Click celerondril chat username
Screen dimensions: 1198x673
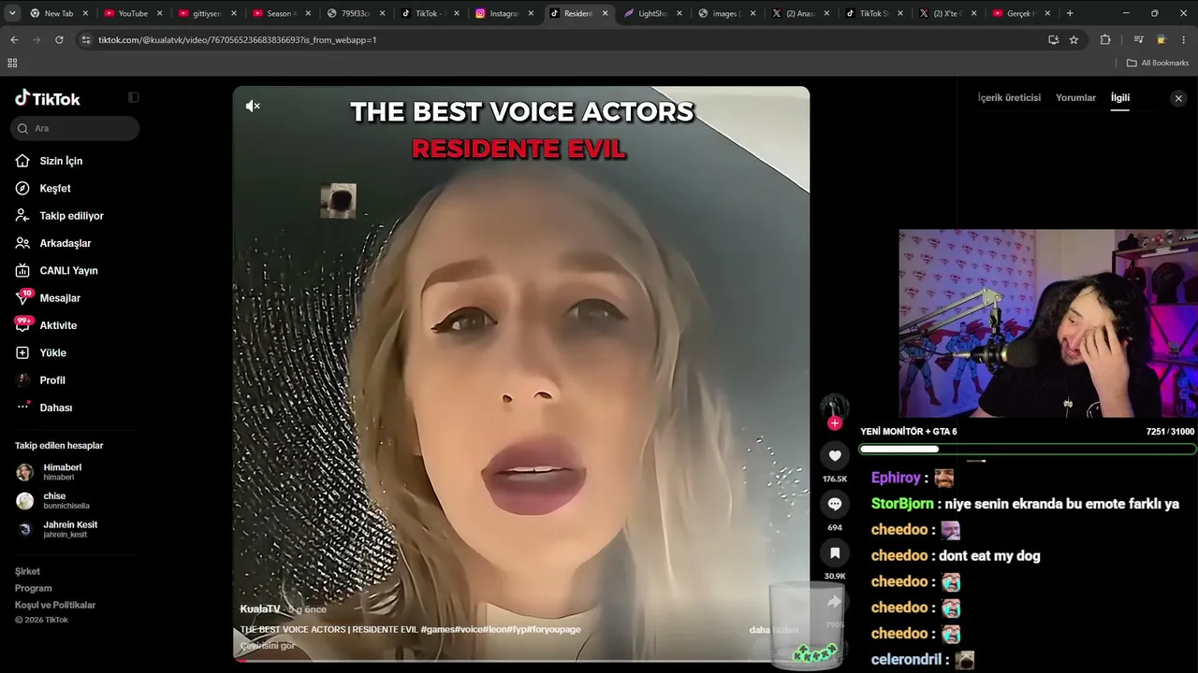(906, 659)
